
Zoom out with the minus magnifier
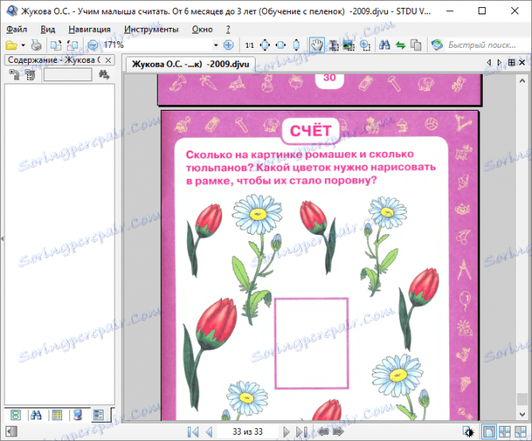(x=92, y=45)
